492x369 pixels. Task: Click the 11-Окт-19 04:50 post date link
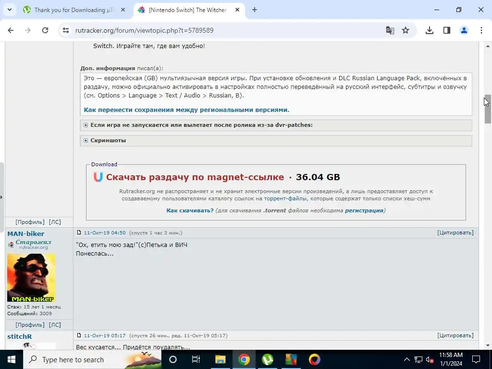[x=105, y=233]
